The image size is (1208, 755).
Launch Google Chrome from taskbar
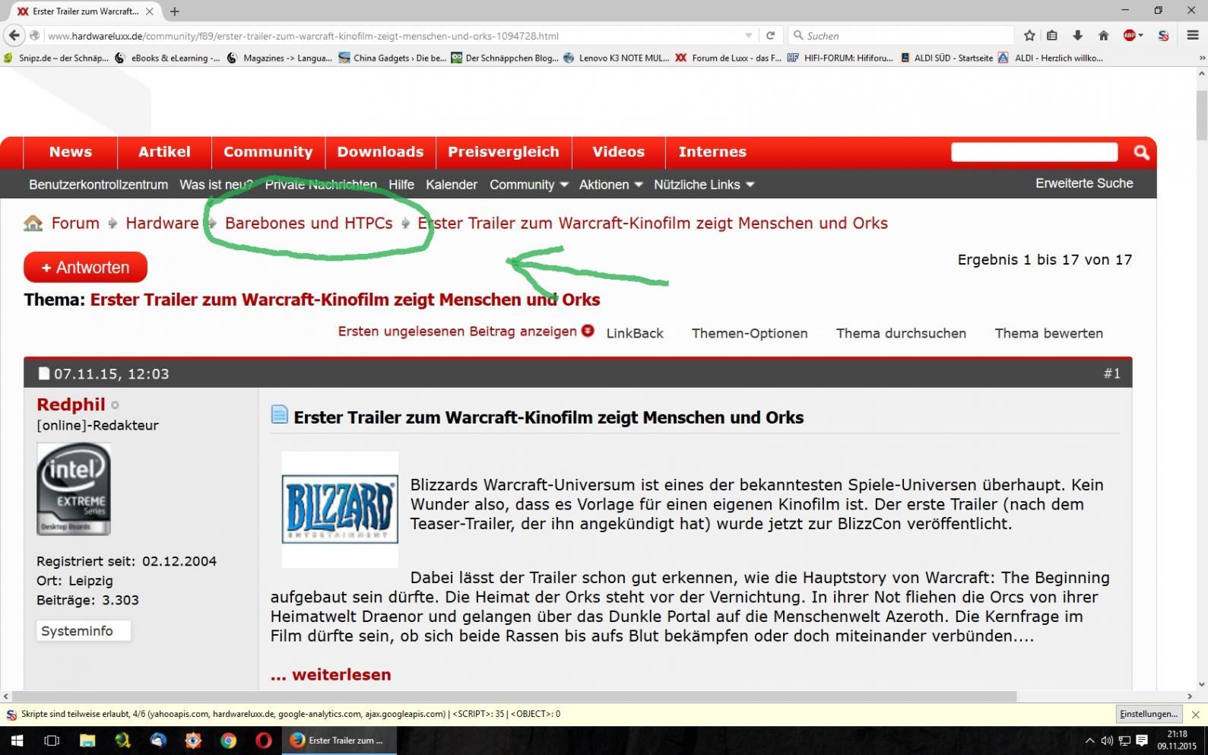click(229, 741)
